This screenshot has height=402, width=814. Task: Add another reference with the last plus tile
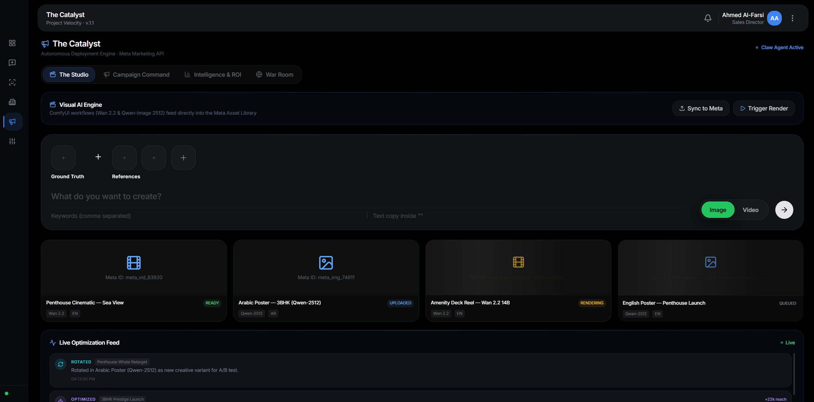(x=183, y=158)
